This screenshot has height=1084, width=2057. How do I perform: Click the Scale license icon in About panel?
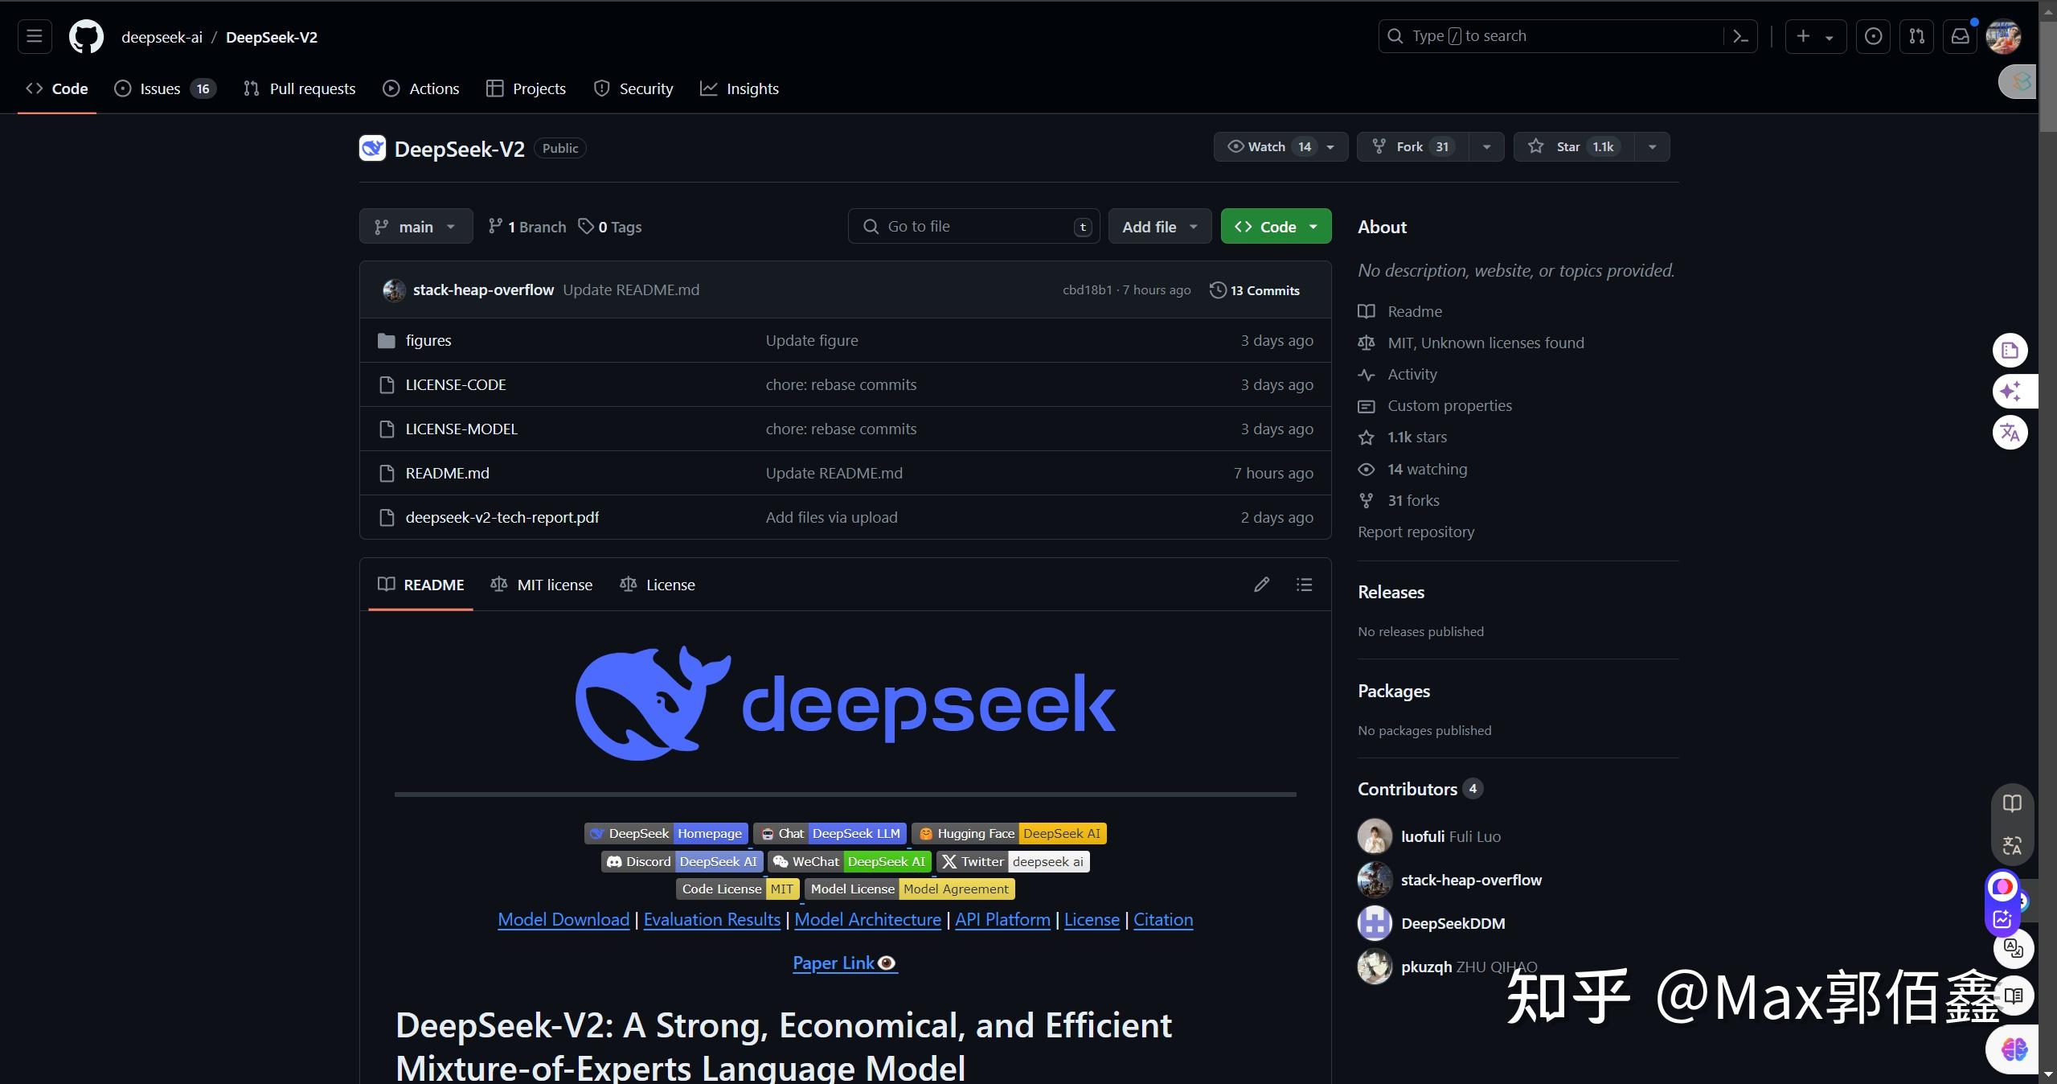(x=1366, y=342)
